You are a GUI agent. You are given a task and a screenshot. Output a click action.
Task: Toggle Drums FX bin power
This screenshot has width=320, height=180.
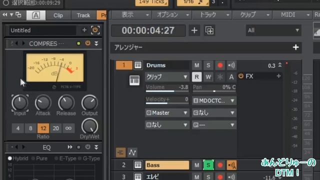(241, 76)
